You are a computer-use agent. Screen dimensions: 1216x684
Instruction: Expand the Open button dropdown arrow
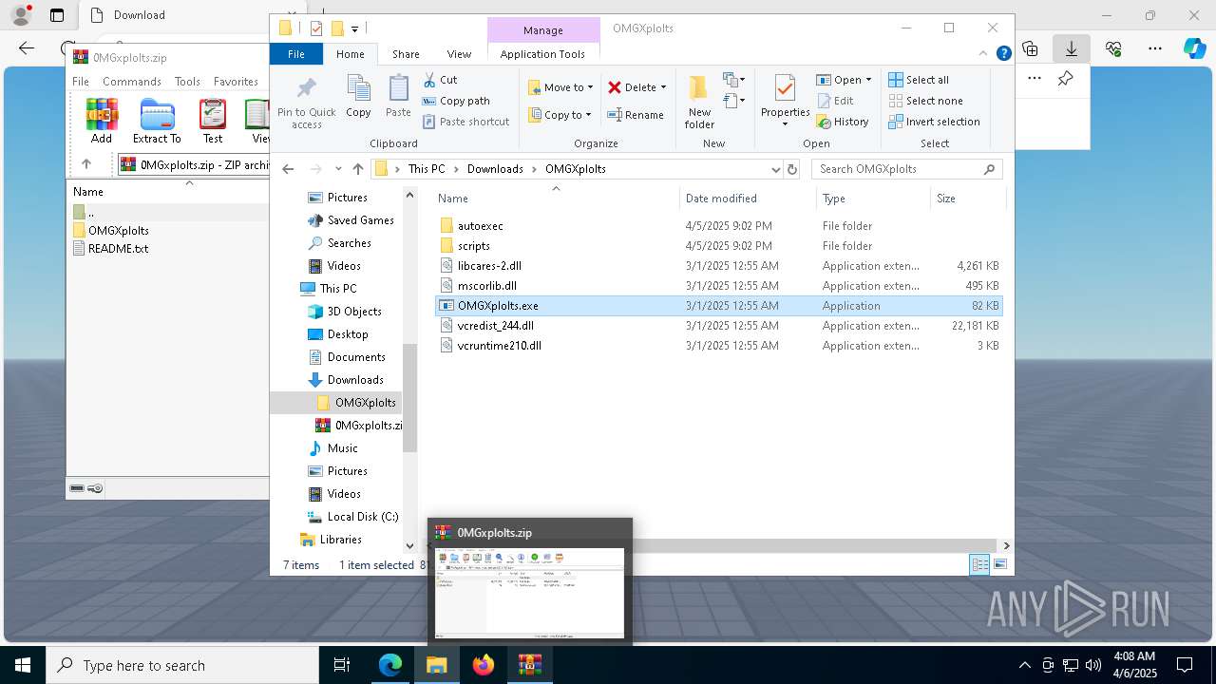pos(868,80)
